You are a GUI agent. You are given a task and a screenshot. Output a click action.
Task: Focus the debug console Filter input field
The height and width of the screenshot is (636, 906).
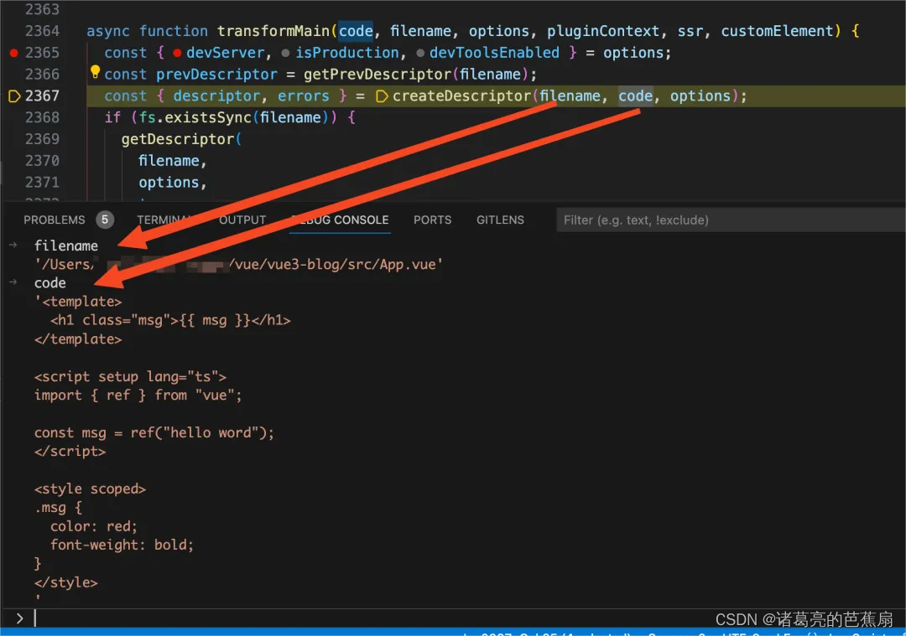tap(731, 220)
